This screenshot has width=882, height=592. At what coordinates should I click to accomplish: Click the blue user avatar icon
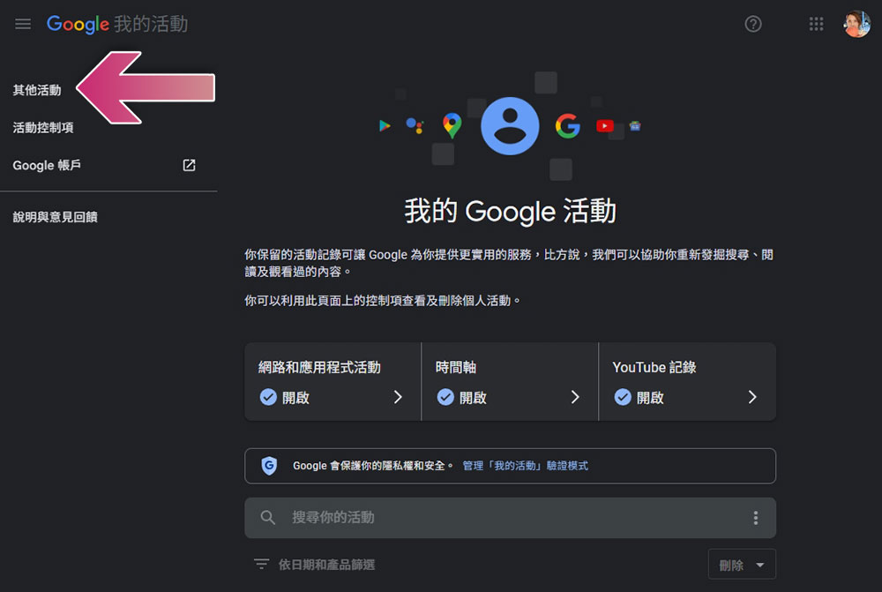(x=510, y=125)
